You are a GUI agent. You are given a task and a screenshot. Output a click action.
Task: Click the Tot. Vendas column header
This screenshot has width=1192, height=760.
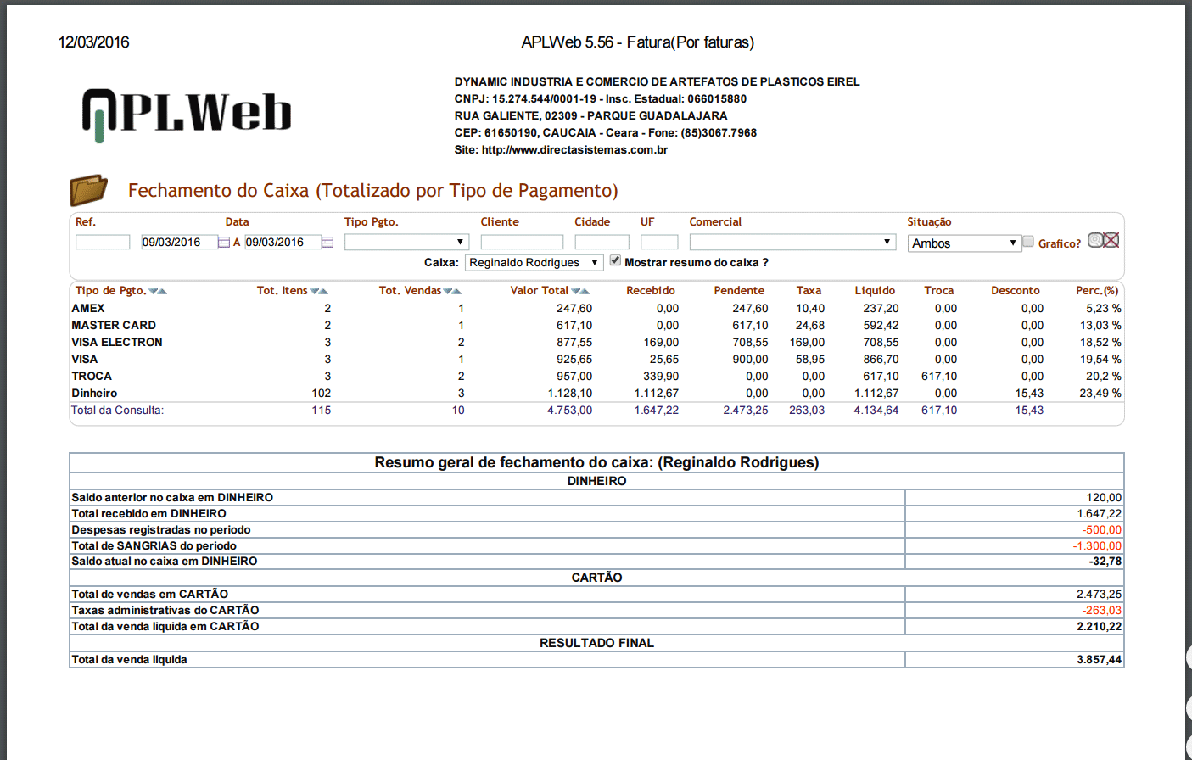point(410,291)
